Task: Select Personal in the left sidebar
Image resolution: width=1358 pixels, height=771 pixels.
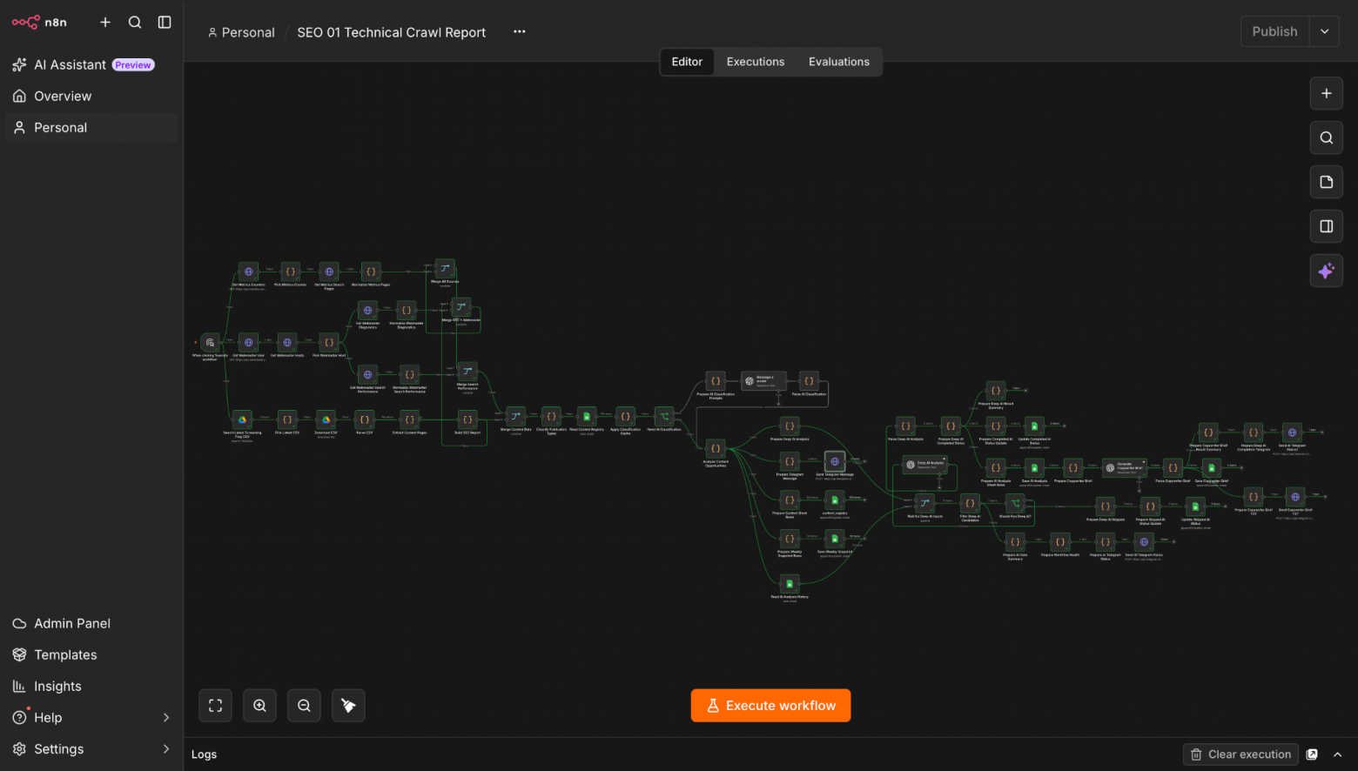Action: pyautogui.click(x=91, y=127)
